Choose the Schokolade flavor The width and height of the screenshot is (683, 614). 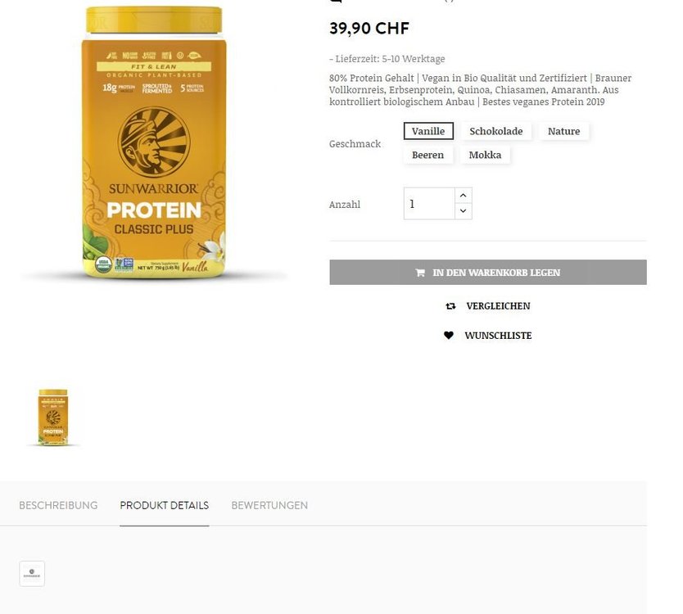coord(495,131)
